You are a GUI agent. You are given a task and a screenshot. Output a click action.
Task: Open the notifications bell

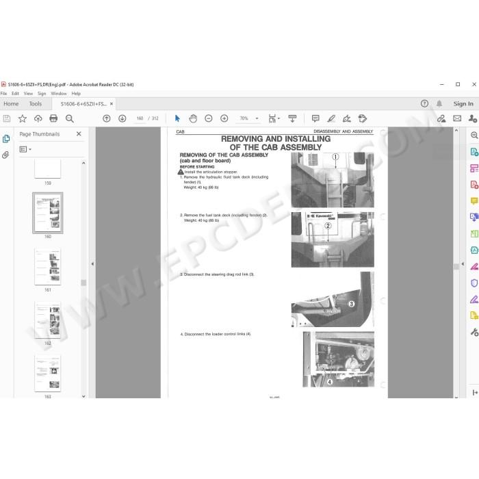[439, 103]
